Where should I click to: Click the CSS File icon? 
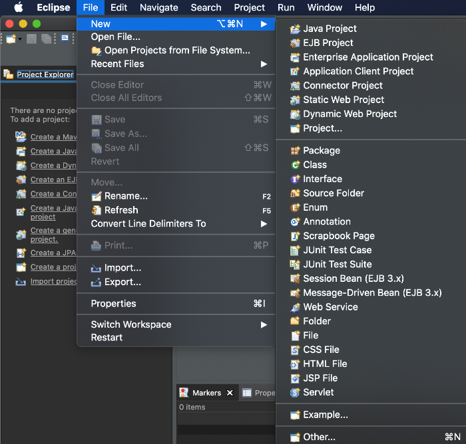pos(295,350)
